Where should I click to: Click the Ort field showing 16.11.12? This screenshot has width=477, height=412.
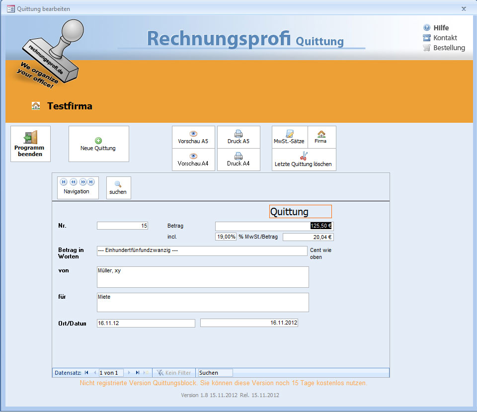tap(146, 323)
